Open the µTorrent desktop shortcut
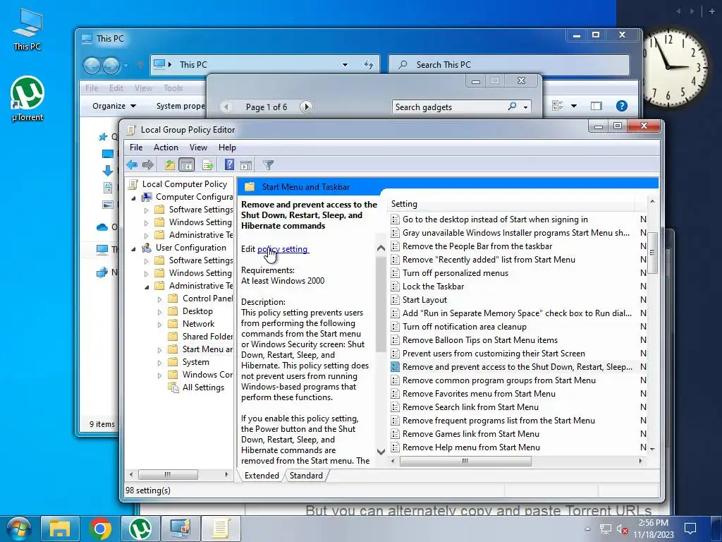The height and width of the screenshot is (542, 722). (x=27, y=99)
